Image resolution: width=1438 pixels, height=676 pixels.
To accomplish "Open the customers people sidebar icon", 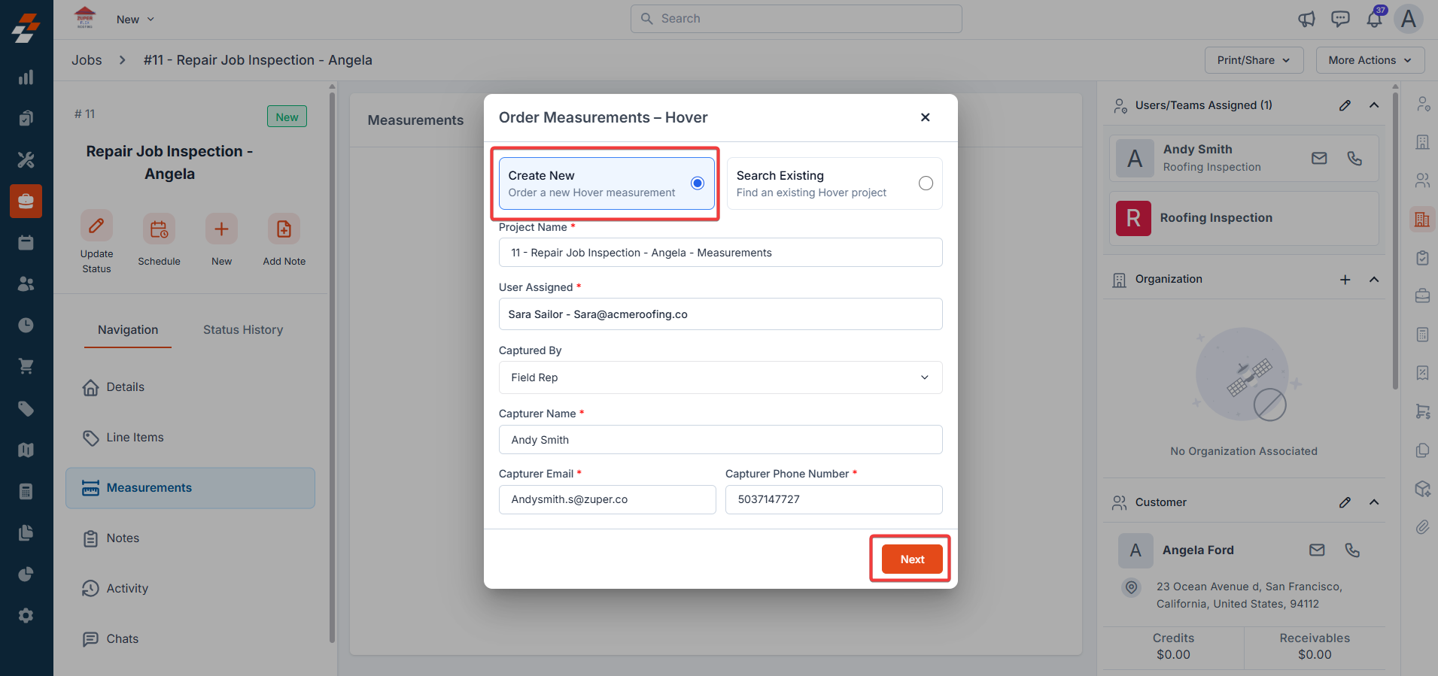I will point(26,283).
